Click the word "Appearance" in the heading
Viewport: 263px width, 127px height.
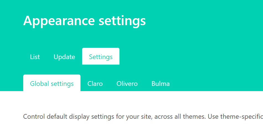pos(55,21)
